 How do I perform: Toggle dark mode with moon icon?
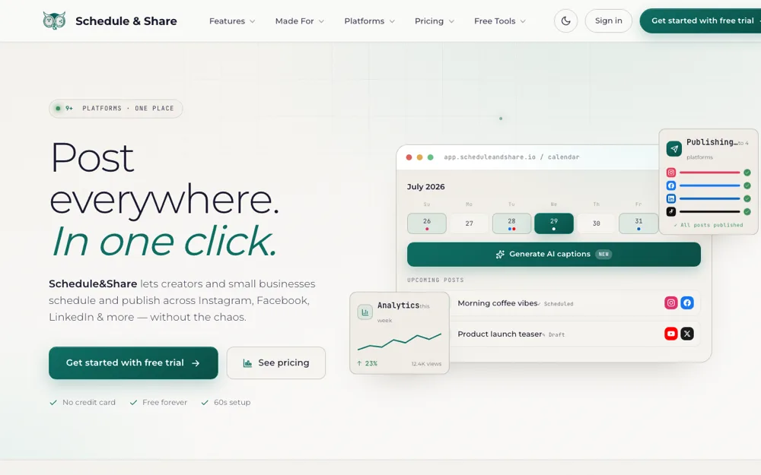pyautogui.click(x=566, y=21)
